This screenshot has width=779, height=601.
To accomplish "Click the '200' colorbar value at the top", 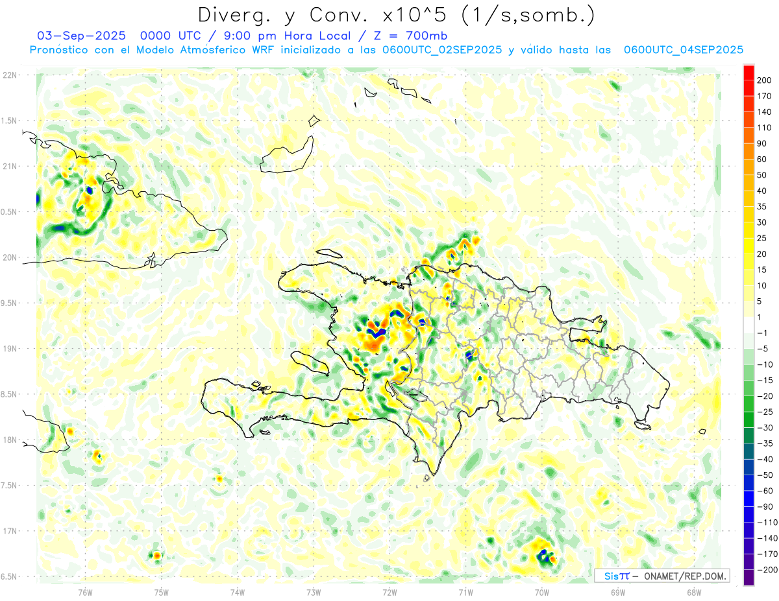I will tap(764, 80).
